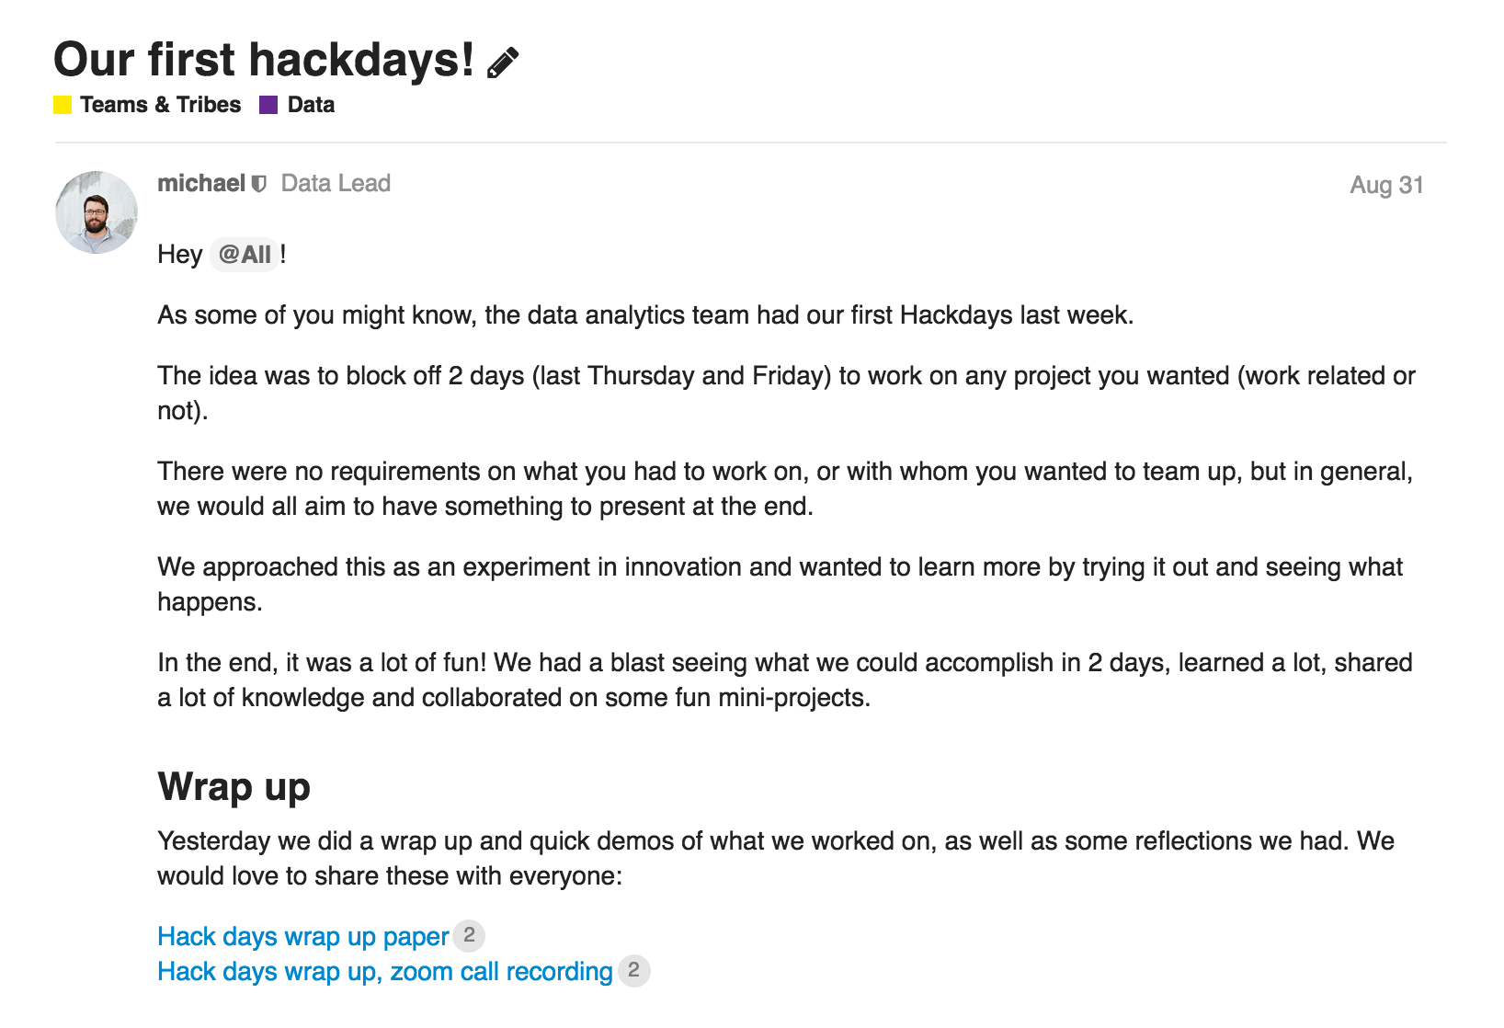Select the Data category label
The image size is (1504, 1028).
tap(310, 105)
